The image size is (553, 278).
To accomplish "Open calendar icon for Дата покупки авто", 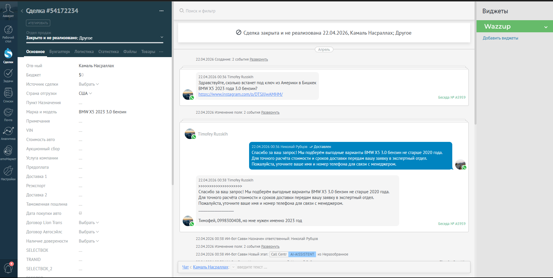I will [81, 213].
